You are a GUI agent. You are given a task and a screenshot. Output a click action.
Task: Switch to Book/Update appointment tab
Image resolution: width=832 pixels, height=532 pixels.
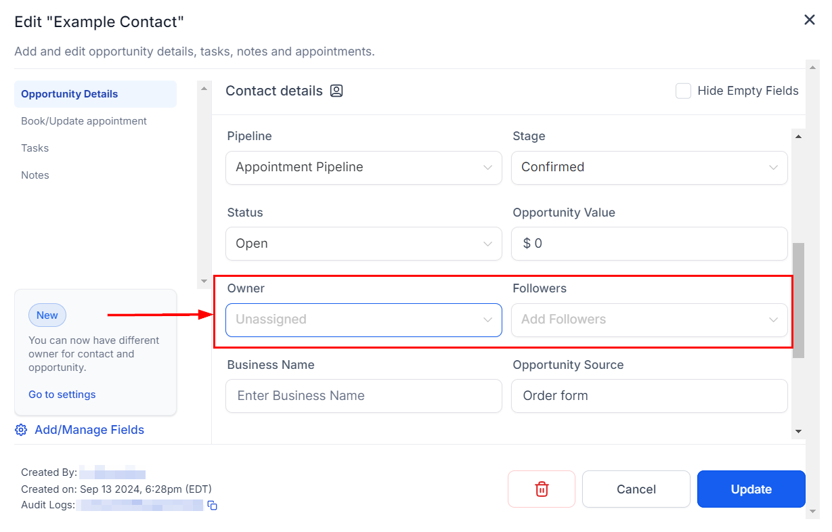click(x=84, y=121)
